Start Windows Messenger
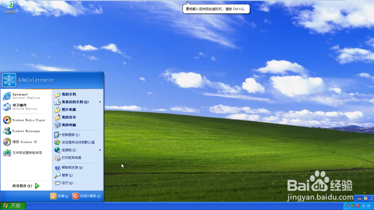The image size is (374, 210). coord(26,131)
